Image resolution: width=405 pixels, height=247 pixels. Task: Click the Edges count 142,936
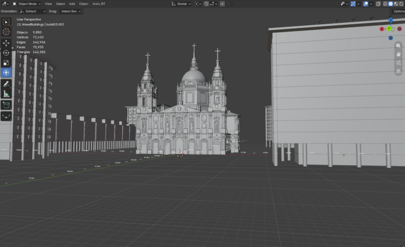pyautogui.click(x=39, y=42)
